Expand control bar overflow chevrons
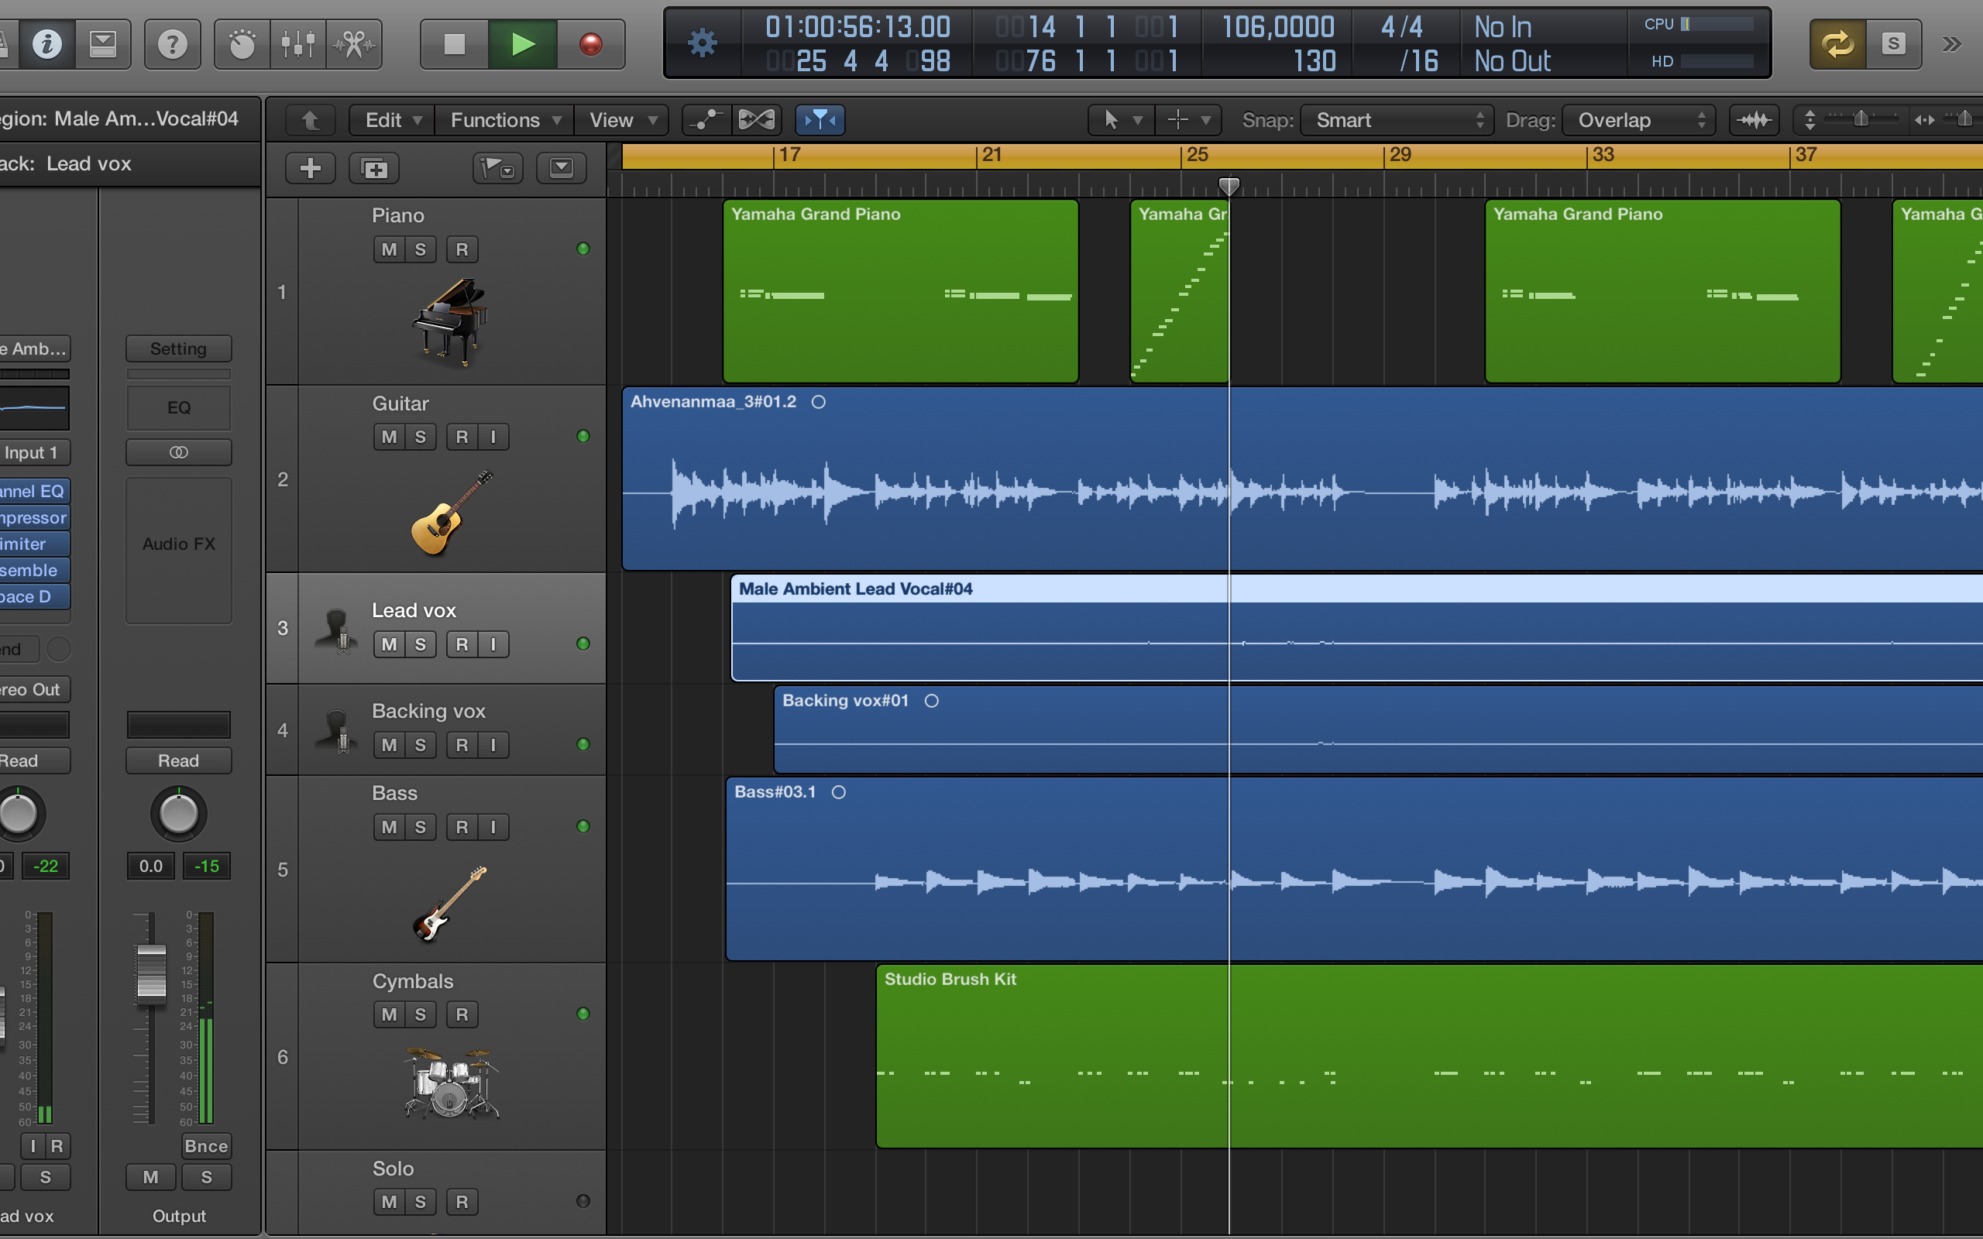1983x1239 pixels. pyautogui.click(x=1952, y=44)
